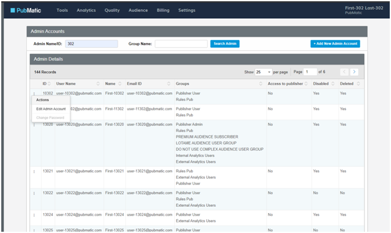The image size is (391, 233).
Task: Open the records per page dropdown
Action: [263, 72]
